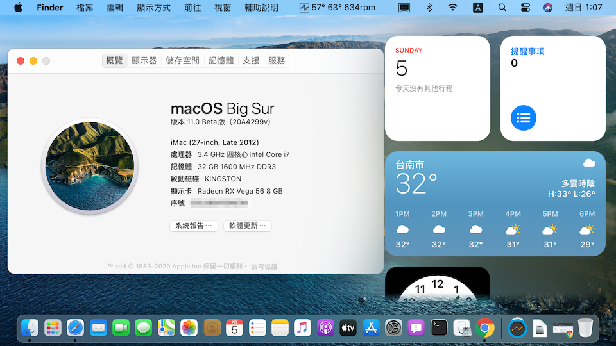The width and height of the screenshot is (616, 346).
Task: Open Terminal from the Dock
Action: 439,328
